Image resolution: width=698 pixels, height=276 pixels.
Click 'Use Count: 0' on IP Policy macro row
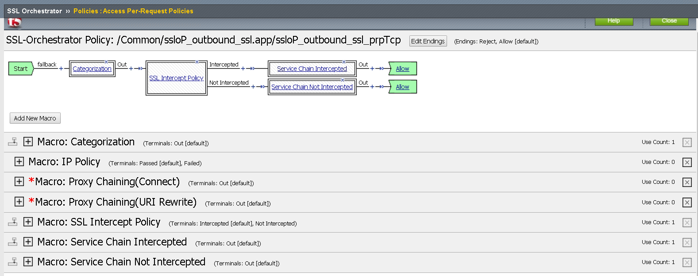pos(658,162)
